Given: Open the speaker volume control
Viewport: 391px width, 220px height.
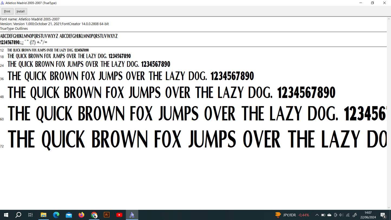Looking at the screenshot, I should tap(341, 215).
